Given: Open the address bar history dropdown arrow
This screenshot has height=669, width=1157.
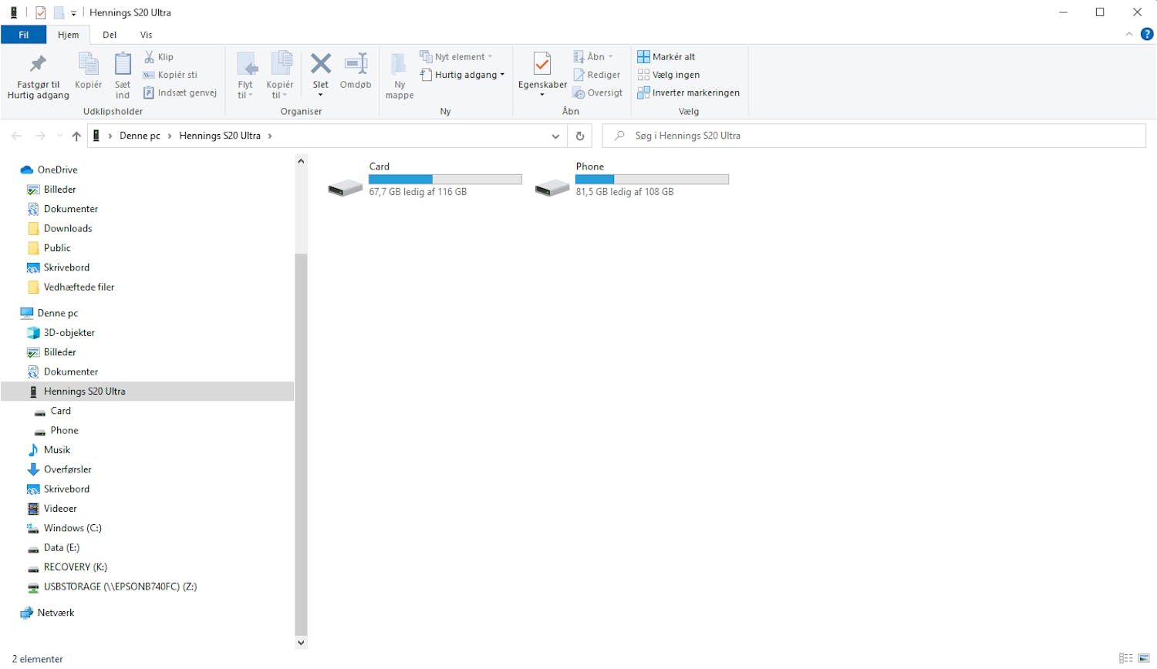Looking at the screenshot, I should click(x=555, y=136).
